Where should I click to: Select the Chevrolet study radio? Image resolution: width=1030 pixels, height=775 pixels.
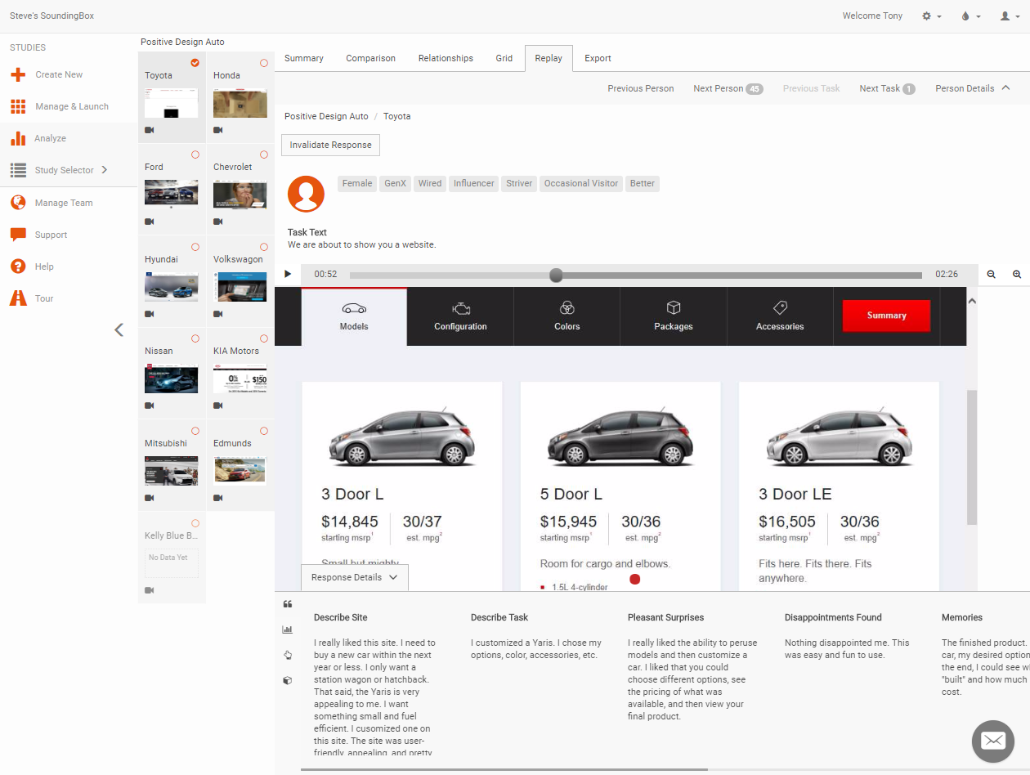click(263, 155)
